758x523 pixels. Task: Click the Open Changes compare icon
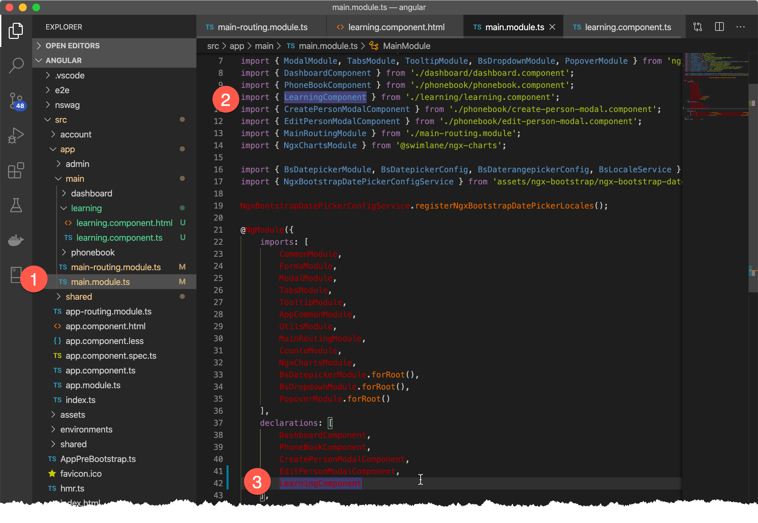pyautogui.click(x=698, y=27)
